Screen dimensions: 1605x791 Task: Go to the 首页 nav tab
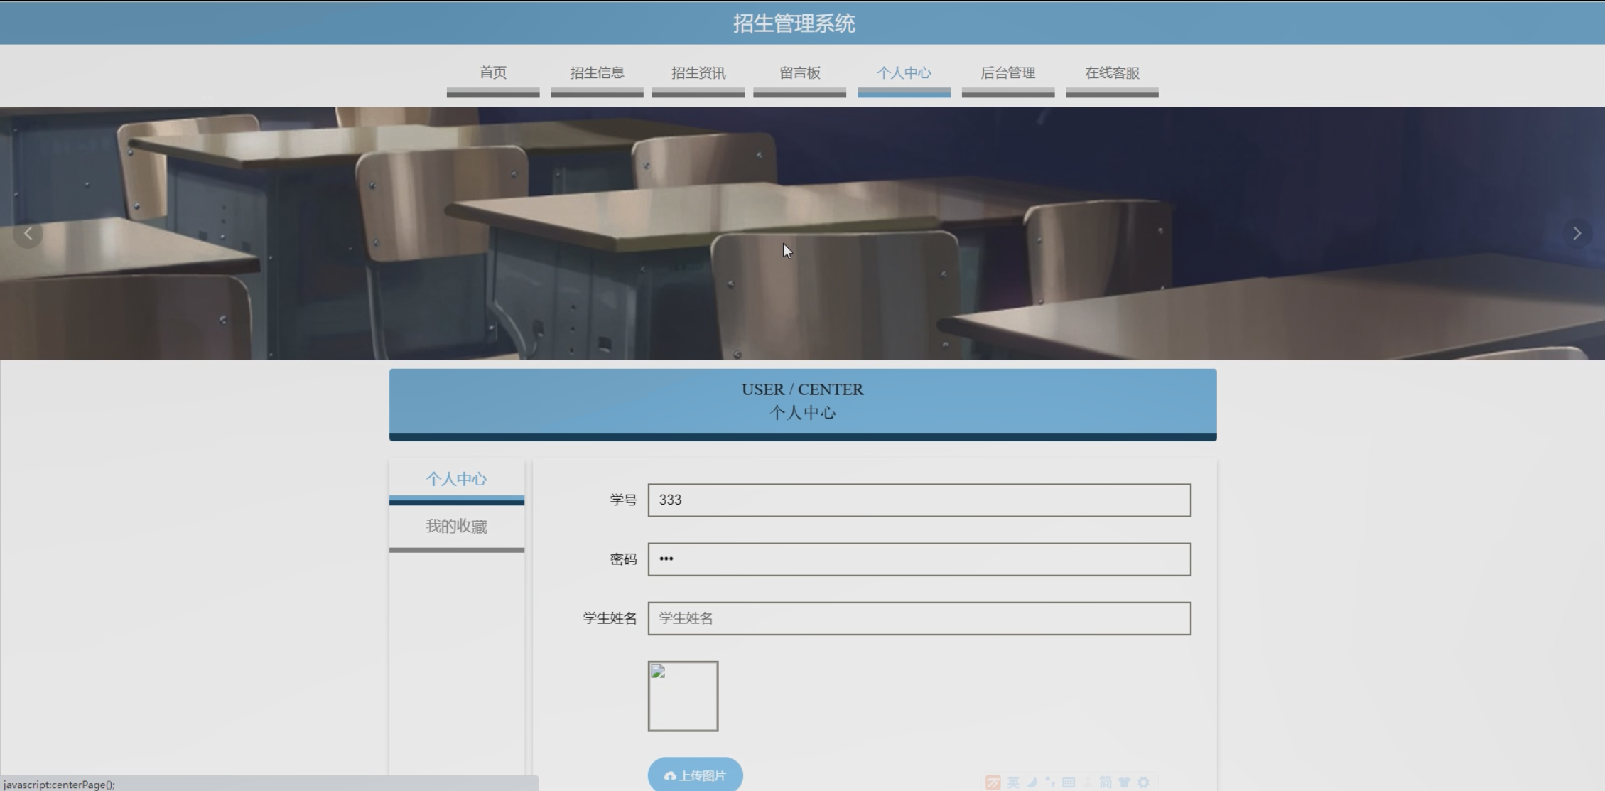(x=492, y=73)
